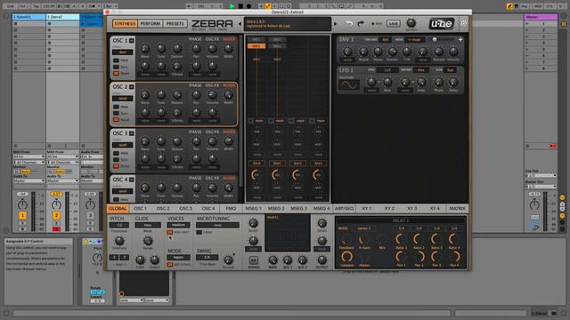Viewport: 570px width, 320px height.
Task: Toggle the OSC 2 Reset switch
Action: click(x=116, y=120)
